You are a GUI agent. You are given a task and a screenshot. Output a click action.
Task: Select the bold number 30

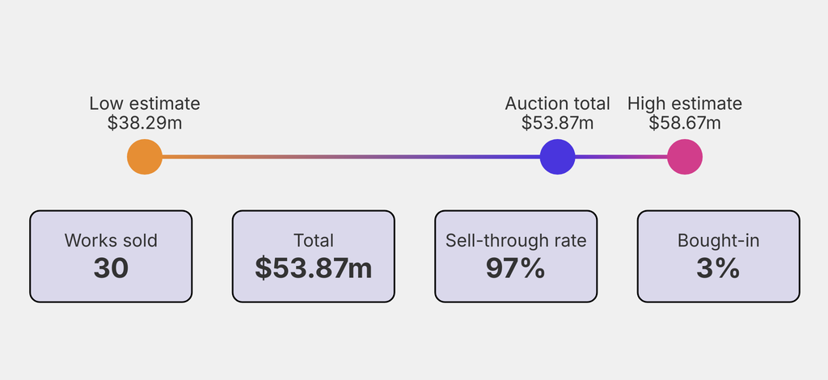click(x=111, y=268)
